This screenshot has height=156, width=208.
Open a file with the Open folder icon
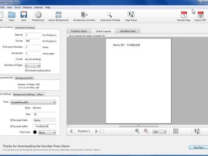click(12, 15)
